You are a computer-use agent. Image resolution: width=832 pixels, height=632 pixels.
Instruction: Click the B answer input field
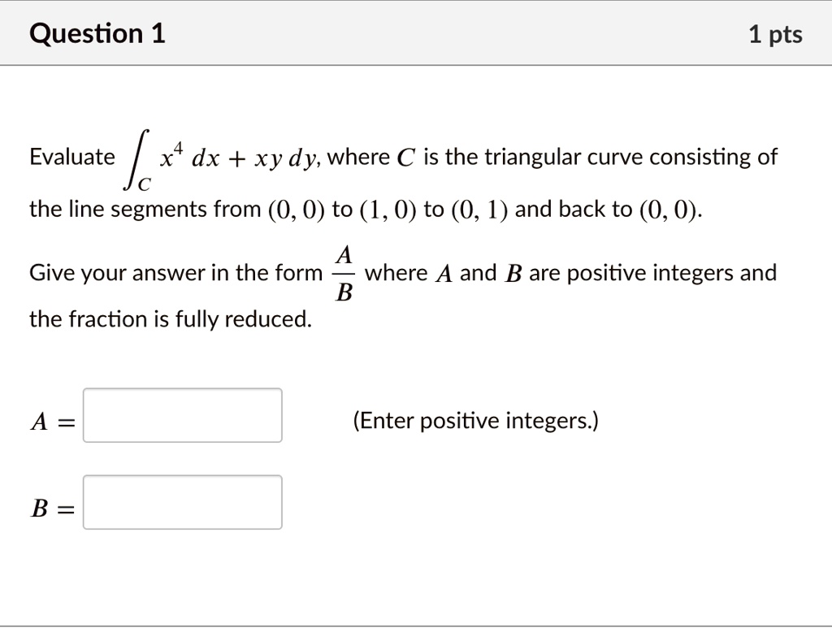(181, 502)
